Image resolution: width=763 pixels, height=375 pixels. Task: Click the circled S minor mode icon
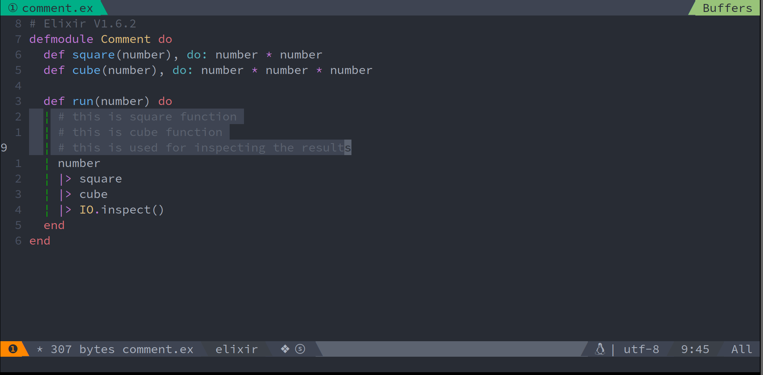pyautogui.click(x=300, y=349)
